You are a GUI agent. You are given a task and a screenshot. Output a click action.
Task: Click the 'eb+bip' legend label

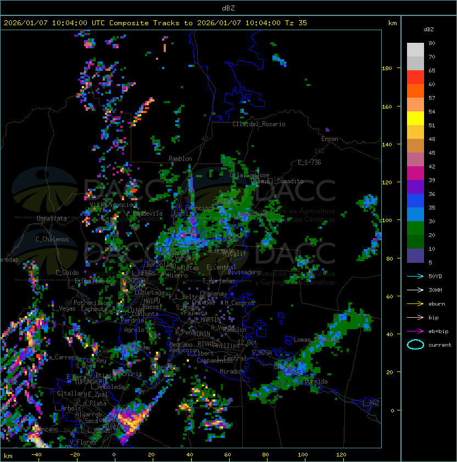pos(438,331)
